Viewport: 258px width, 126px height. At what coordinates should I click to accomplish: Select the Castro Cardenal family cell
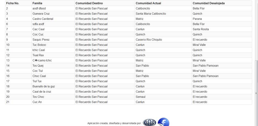(x=53, y=19)
